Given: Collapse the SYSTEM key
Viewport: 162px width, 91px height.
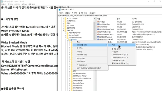Looking at the screenshot, I should (63, 31).
